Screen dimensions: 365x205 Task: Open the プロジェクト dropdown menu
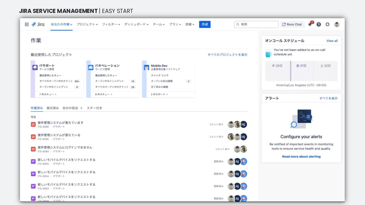point(87,24)
